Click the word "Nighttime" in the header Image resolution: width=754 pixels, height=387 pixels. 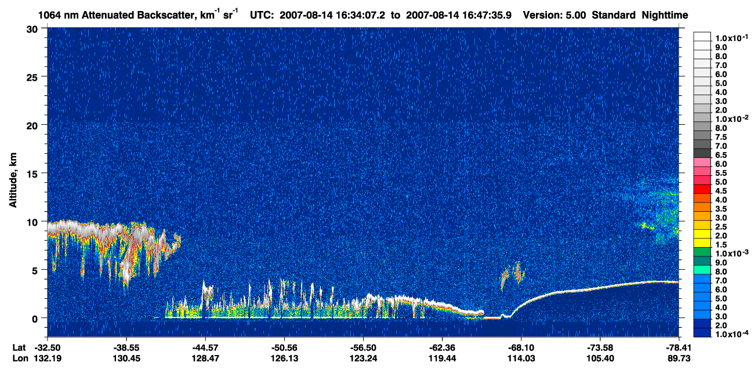(x=666, y=15)
